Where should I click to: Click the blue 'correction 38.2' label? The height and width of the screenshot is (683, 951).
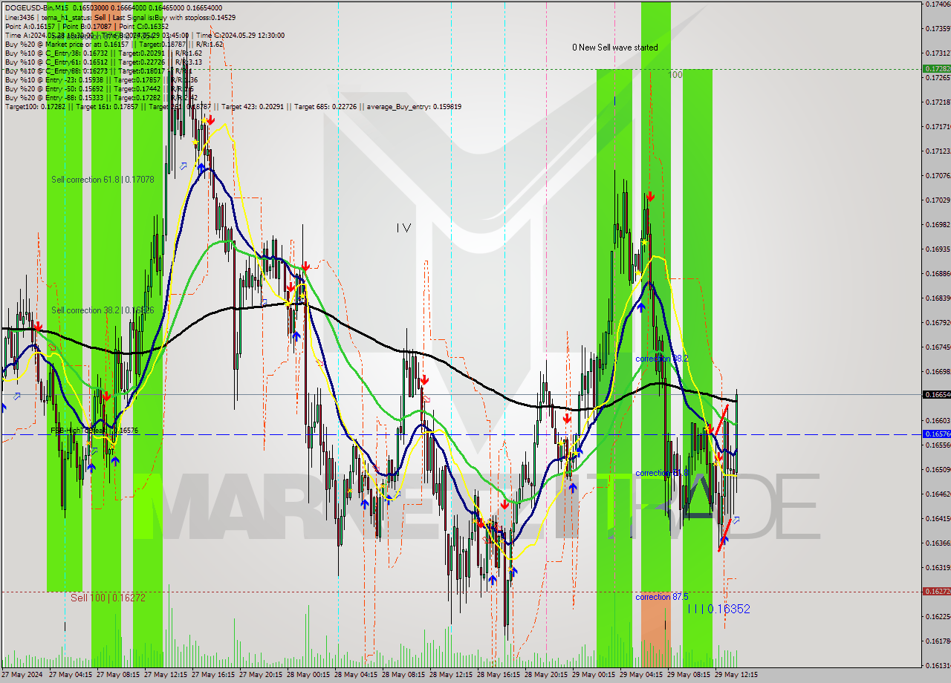click(661, 358)
